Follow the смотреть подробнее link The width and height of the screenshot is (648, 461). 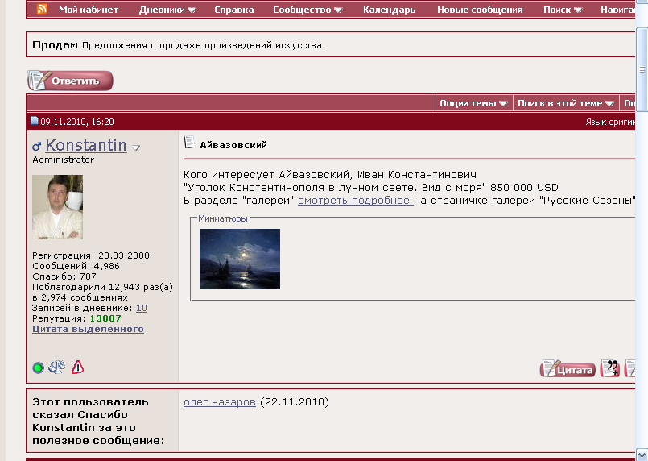point(355,200)
